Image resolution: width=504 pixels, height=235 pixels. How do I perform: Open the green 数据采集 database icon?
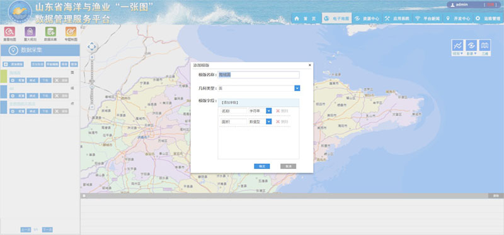(50, 31)
